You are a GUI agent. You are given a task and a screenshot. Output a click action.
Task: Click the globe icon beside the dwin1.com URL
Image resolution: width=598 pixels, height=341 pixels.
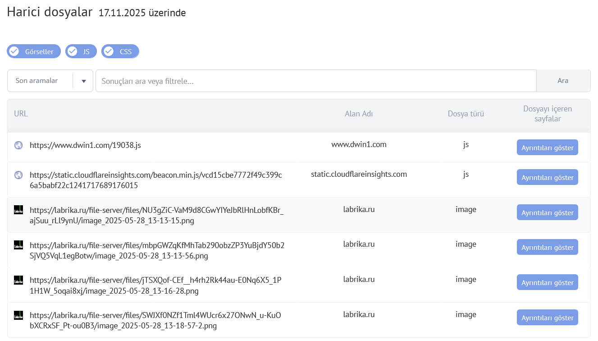pyautogui.click(x=18, y=145)
